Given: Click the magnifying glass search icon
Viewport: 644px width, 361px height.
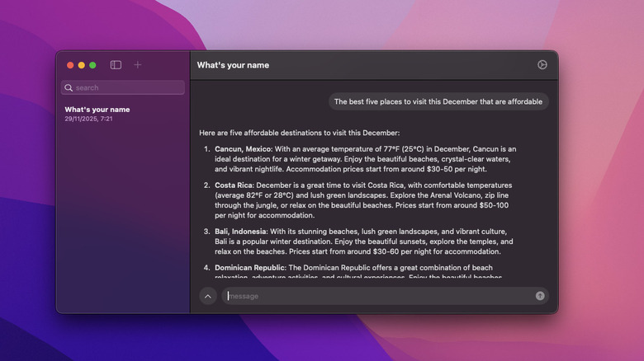Looking at the screenshot, I should tap(69, 87).
